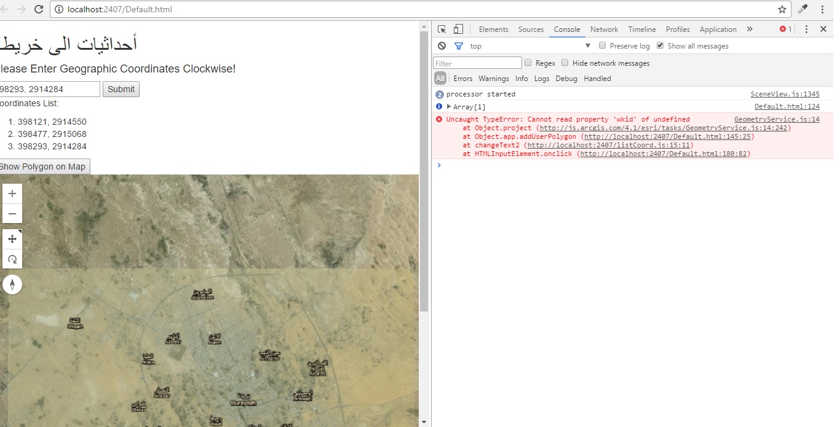This screenshot has height=427, width=840.
Task: Switch to the Elements tab
Action: point(493,29)
